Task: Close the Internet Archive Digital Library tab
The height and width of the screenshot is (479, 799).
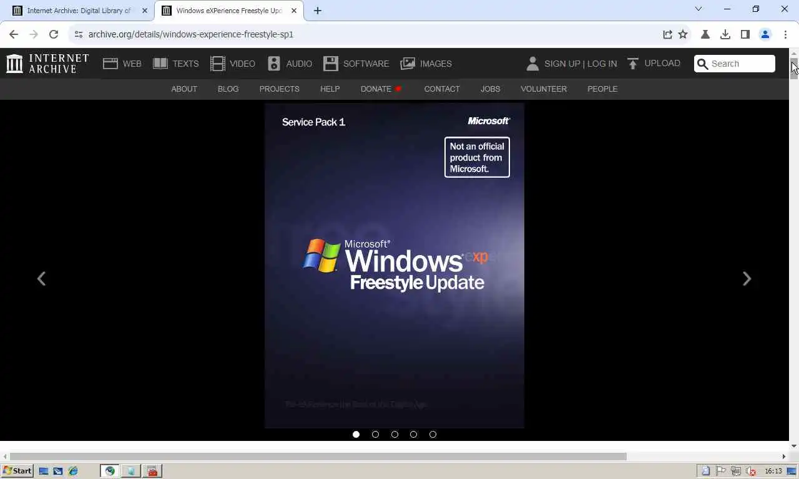Action: tap(145, 11)
